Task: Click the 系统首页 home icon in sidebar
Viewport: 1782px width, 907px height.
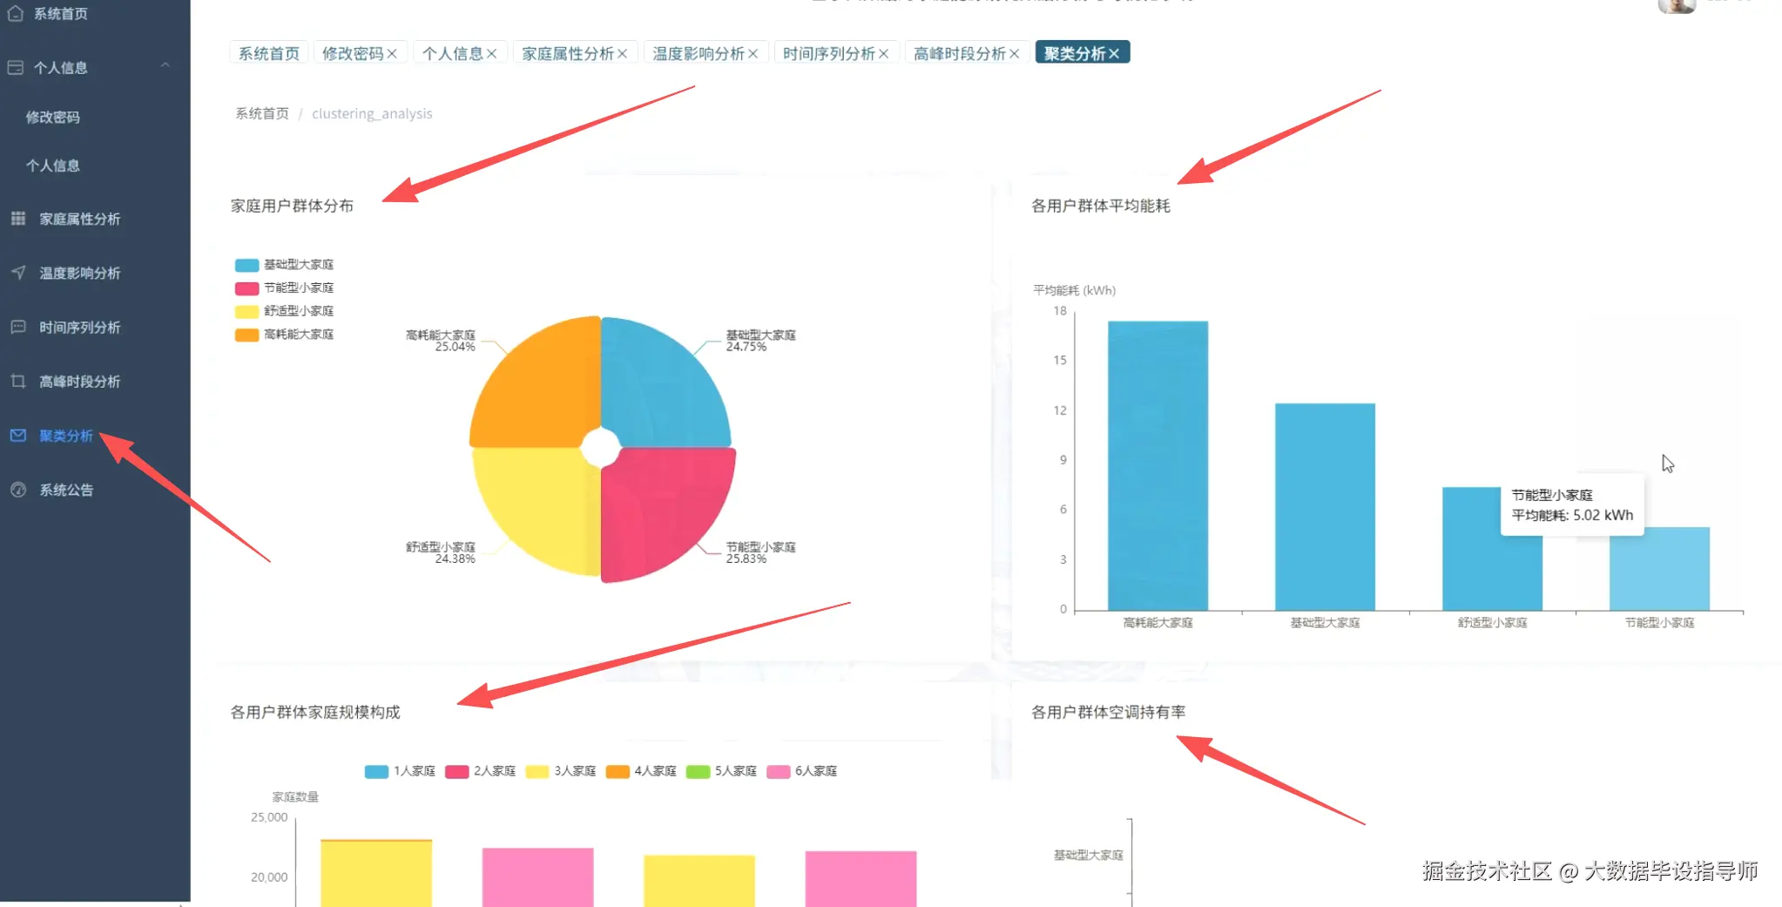Action: coord(16,13)
